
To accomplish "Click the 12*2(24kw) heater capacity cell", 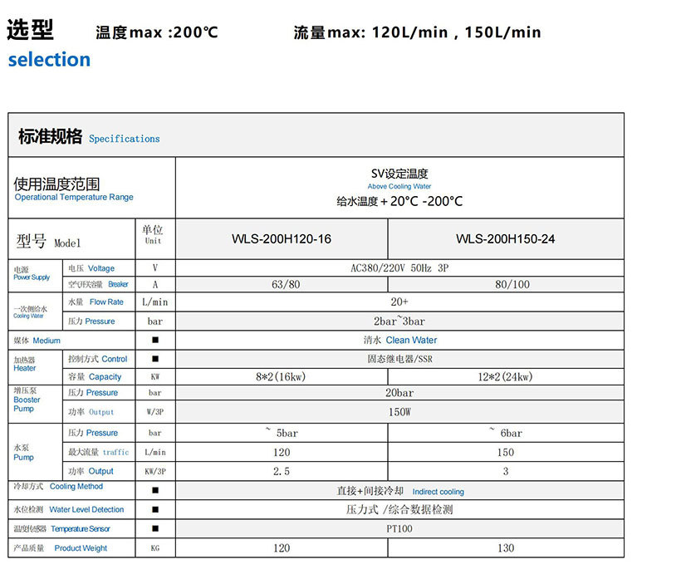I will click(x=506, y=376).
